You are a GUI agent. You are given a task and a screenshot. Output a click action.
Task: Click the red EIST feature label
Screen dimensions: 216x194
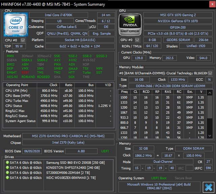pos(25,73)
